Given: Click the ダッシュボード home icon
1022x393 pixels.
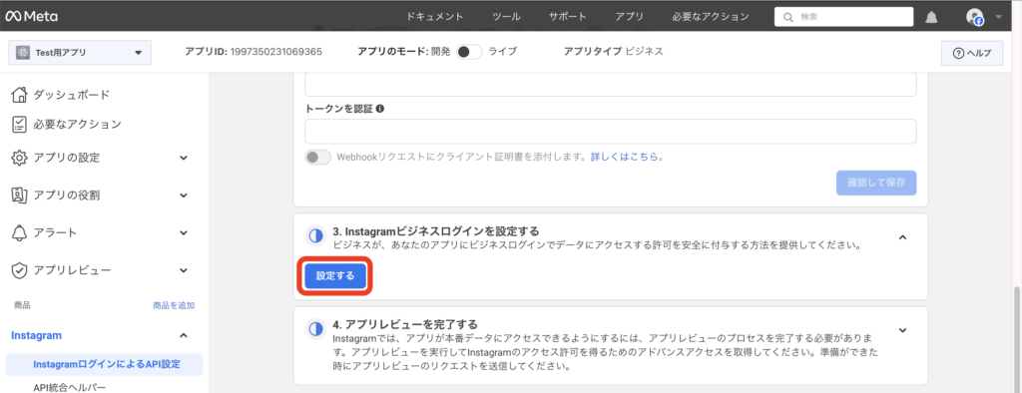Looking at the screenshot, I should click(x=20, y=95).
